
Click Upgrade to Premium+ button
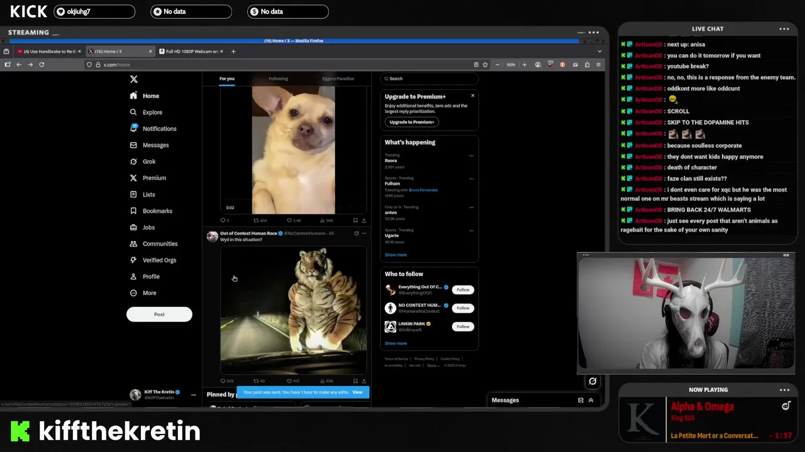(x=412, y=122)
